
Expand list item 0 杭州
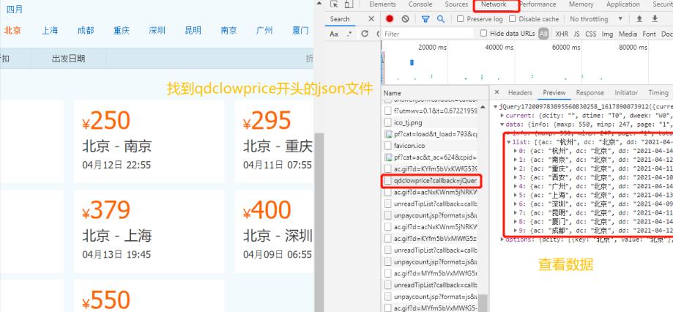(516, 151)
